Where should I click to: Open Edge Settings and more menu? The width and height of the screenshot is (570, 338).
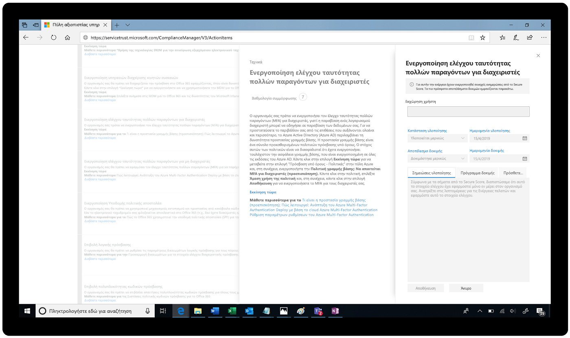click(x=544, y=37)
